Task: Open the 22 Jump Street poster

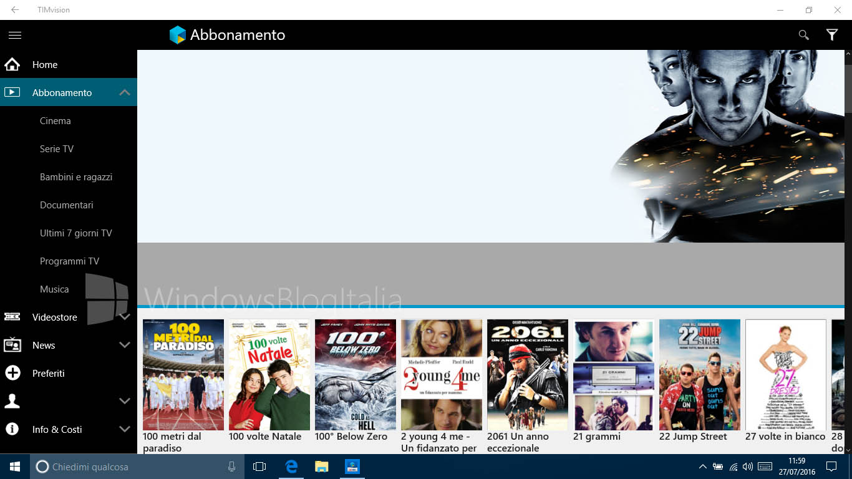Action: tap(700, 375)
